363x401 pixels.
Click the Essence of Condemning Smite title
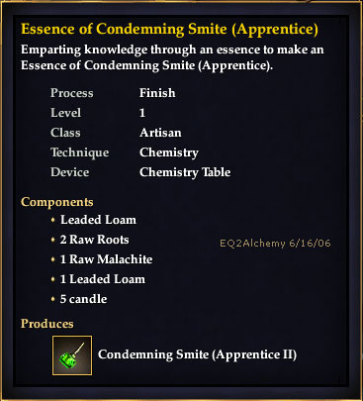pos(169,29)
